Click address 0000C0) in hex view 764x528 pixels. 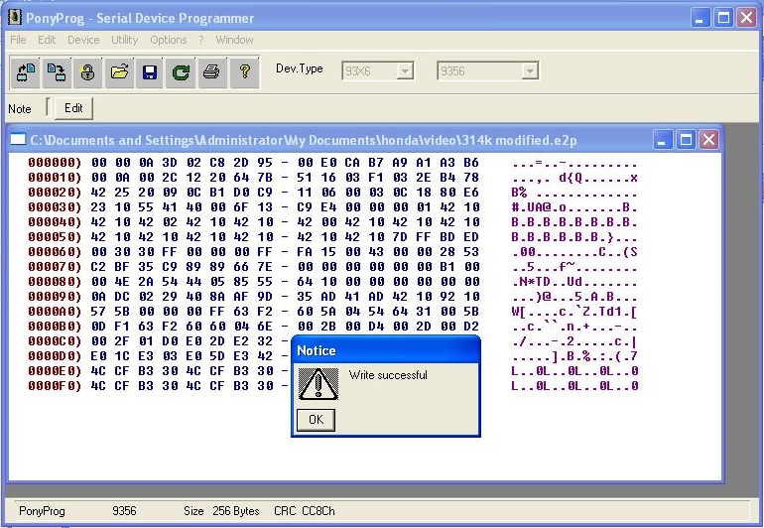(x=55, y=340)
